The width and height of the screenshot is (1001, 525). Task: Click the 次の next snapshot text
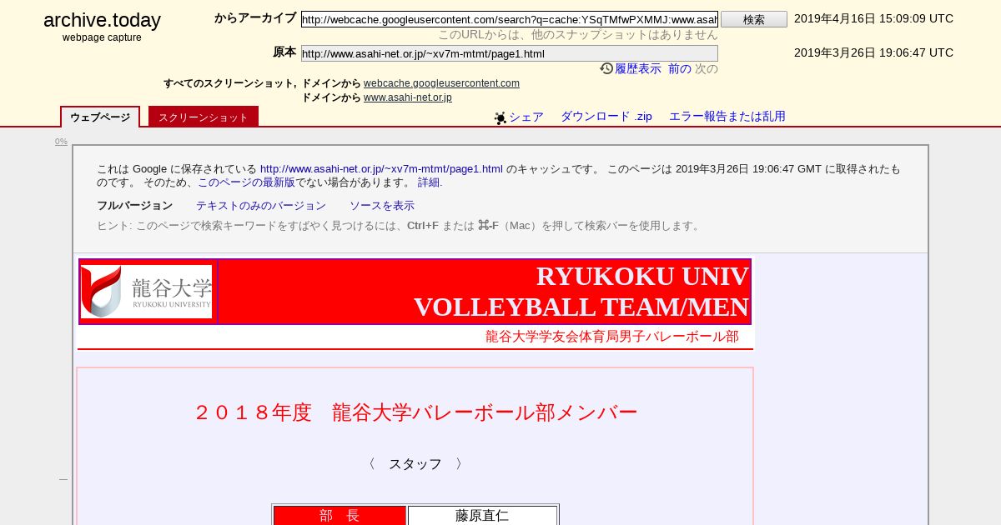[x=706, y=68]
